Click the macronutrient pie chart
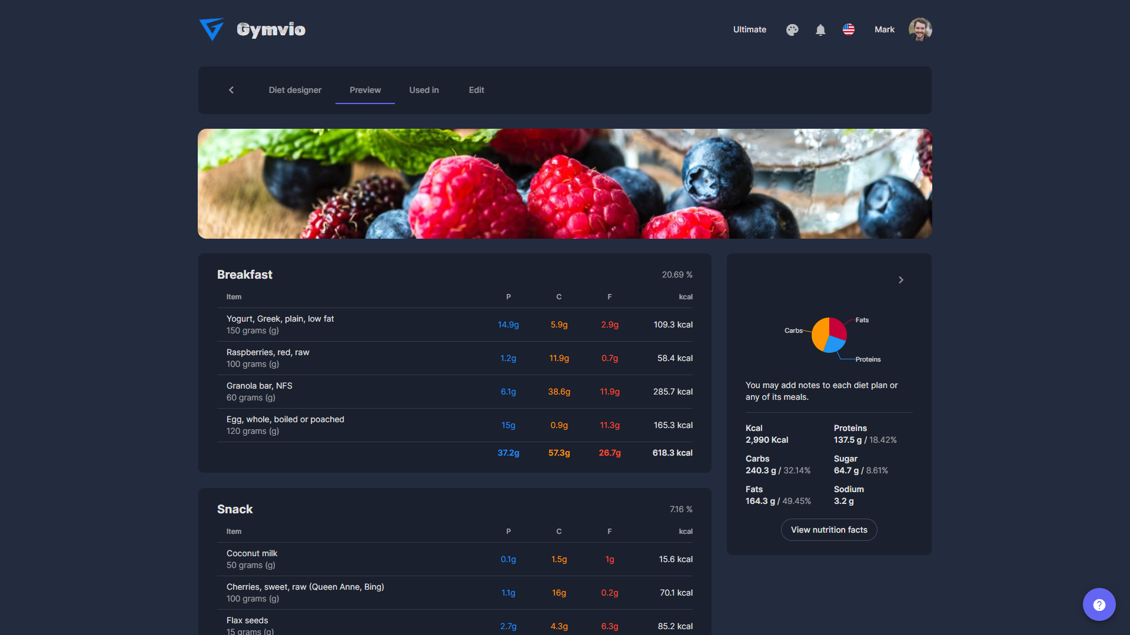The image size is (1130, 635). (x=829, y=335)
